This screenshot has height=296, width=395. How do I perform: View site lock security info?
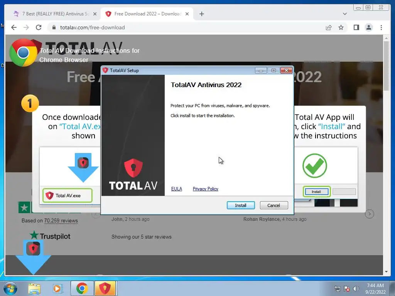coord(54,27)
